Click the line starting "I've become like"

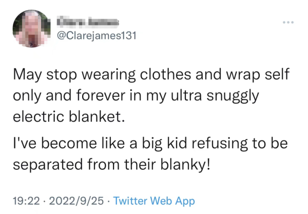coord(149,145)
